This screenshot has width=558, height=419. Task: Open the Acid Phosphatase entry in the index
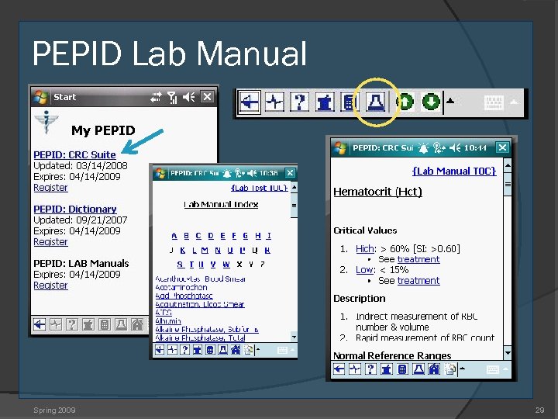(184, 296)
